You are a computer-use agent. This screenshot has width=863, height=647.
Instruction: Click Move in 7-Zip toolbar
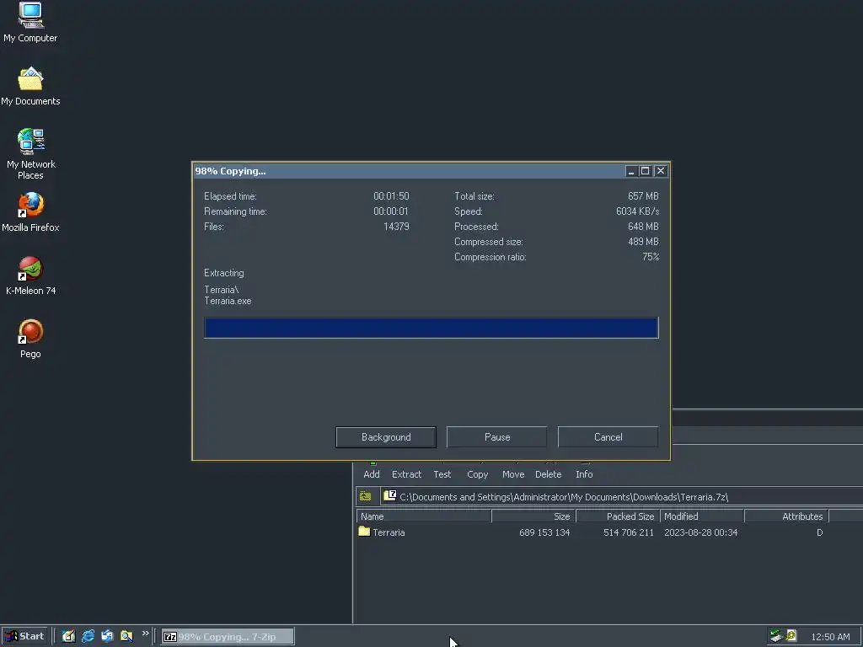tap(513, 473)
